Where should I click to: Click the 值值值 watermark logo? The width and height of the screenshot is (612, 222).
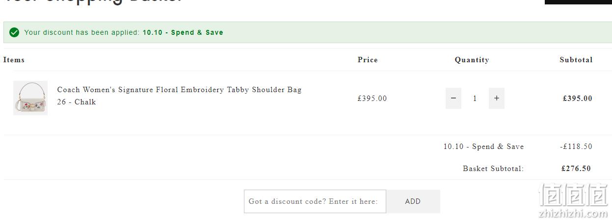pos(573,195)
